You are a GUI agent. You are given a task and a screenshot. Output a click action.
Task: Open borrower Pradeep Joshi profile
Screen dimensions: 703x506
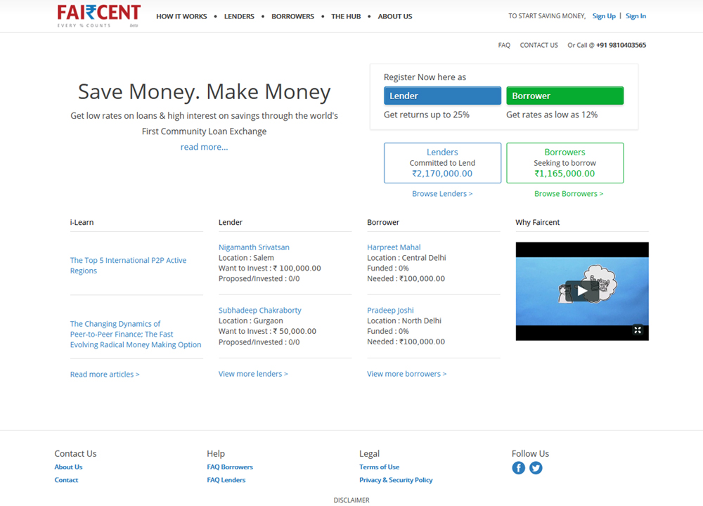(x=390, y=310)
